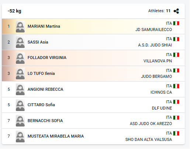This screenshot has width=190, height=149.
Task: Click club name DLF UDINE
Action: click(x=162, y=108)
